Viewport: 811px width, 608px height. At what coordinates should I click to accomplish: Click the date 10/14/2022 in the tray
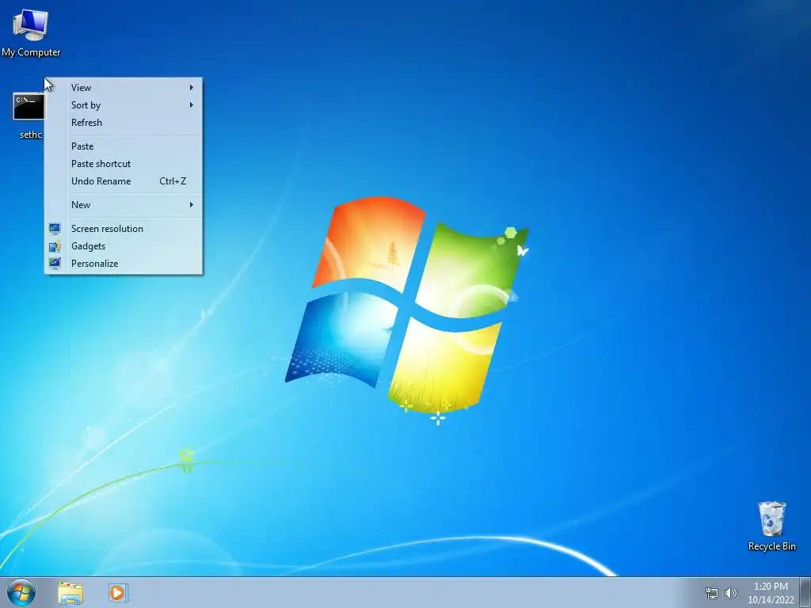click(x=771, y=600)
